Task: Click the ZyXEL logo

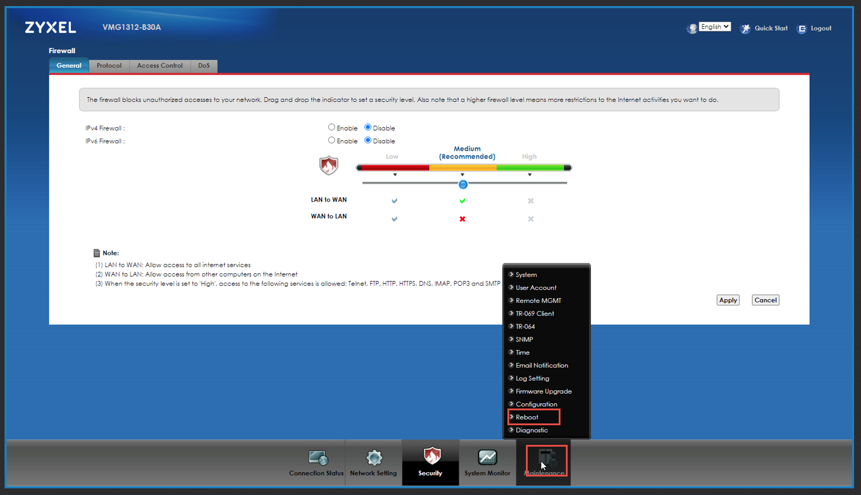Action: [x=51, y=27]
